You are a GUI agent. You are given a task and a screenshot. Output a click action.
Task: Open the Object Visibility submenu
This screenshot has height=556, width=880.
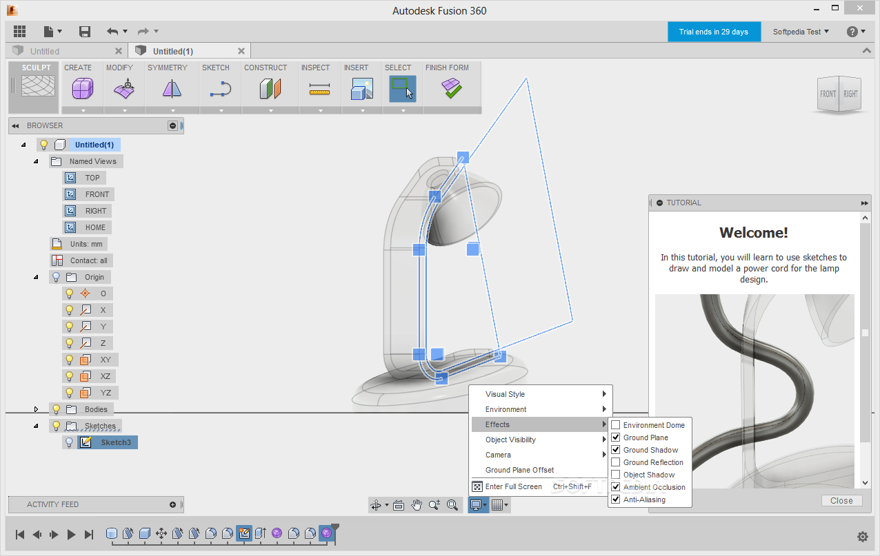540,440
